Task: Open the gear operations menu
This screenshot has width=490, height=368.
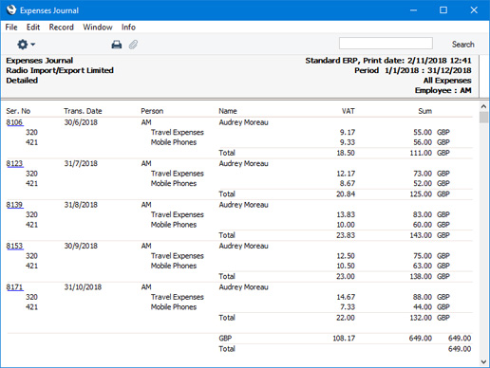Action: click(x=26, y=45)
